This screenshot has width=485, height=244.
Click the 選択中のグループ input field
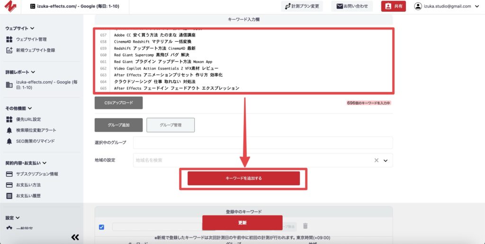tap(262, 143)
